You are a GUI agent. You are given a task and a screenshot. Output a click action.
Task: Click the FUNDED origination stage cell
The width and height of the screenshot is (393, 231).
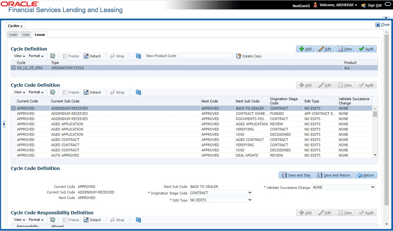pyautogui.click(x=286, y=114)
